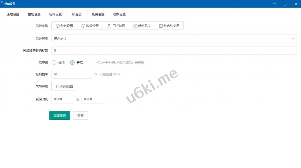Click the lock icon in 规则设置
This screenshot has width=301, height=168.
click(58, 86)
